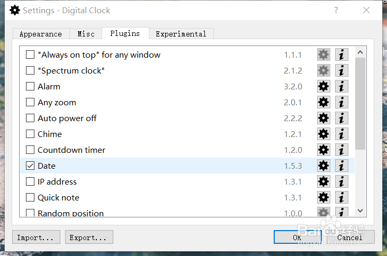This screenshot has height=256, width=387.
Task: Switch to the Appearance tab
Action: coord(41,34)
